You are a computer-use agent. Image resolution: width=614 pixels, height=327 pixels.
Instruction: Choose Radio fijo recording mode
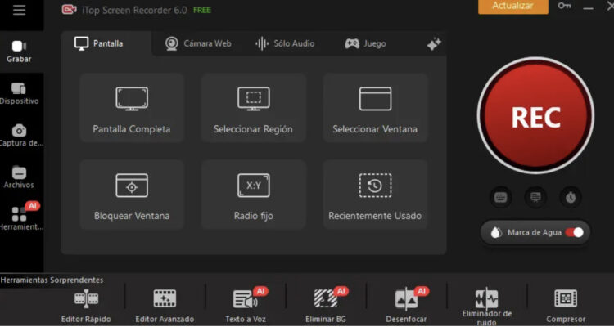[x=253, y=195]
